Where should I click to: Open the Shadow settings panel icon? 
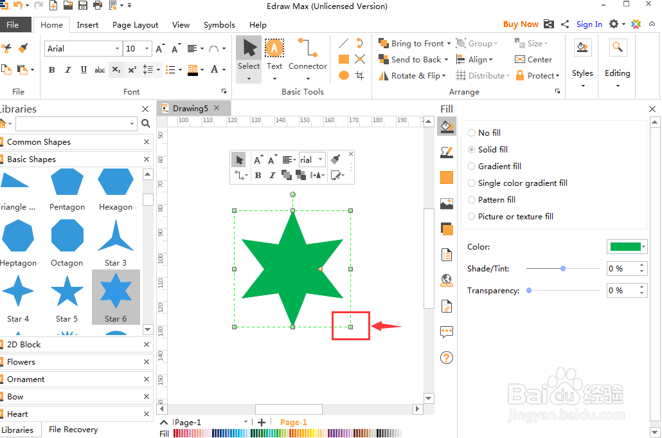click(446, 178)
